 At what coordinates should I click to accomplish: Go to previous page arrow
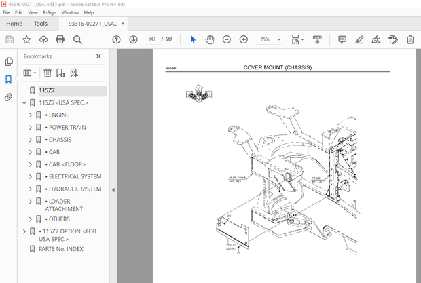coord(116,40)
